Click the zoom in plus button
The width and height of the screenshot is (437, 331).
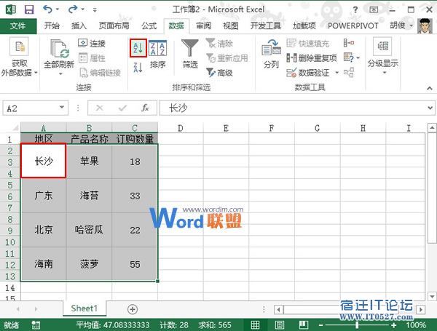[x=393, y=325]
